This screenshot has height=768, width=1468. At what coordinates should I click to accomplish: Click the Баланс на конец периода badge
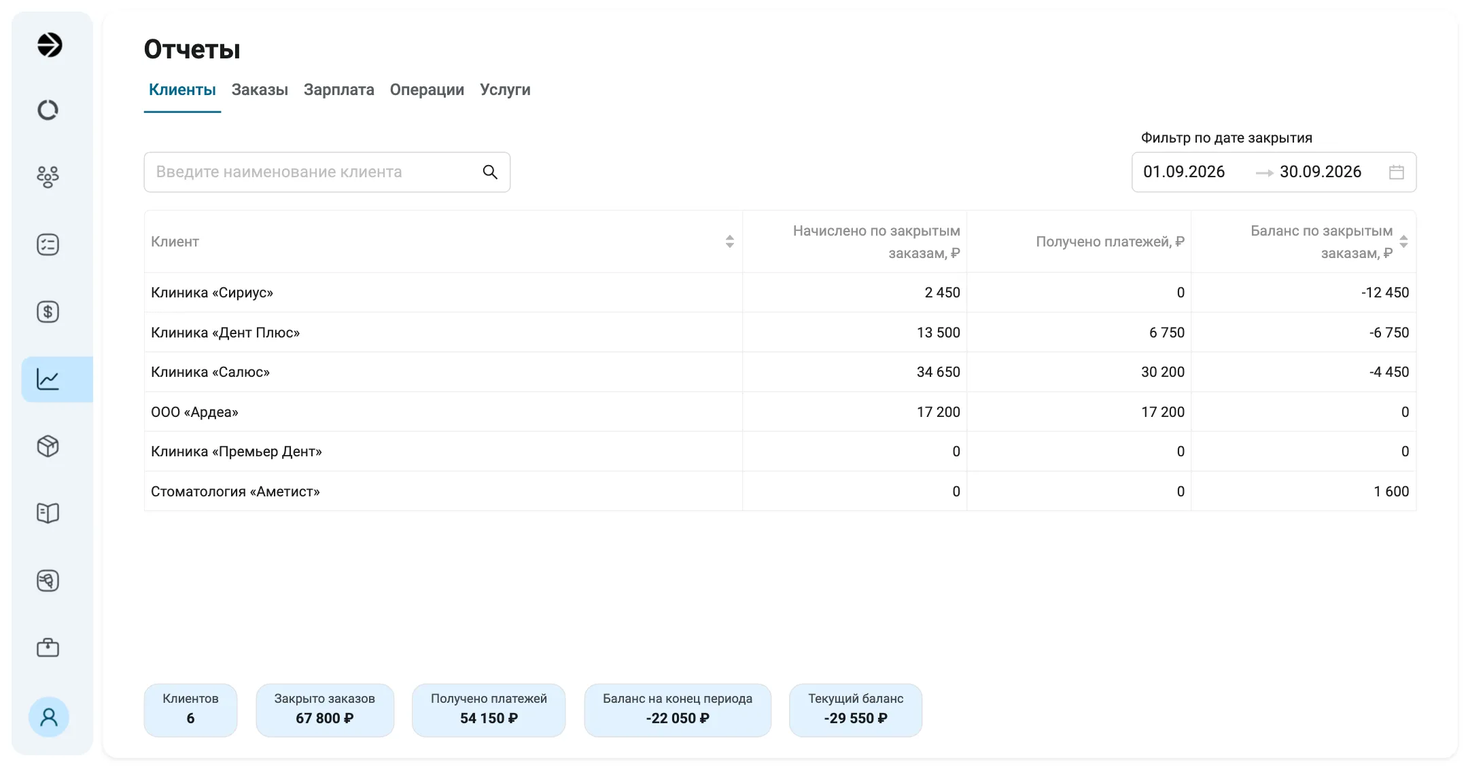[678, 710]
